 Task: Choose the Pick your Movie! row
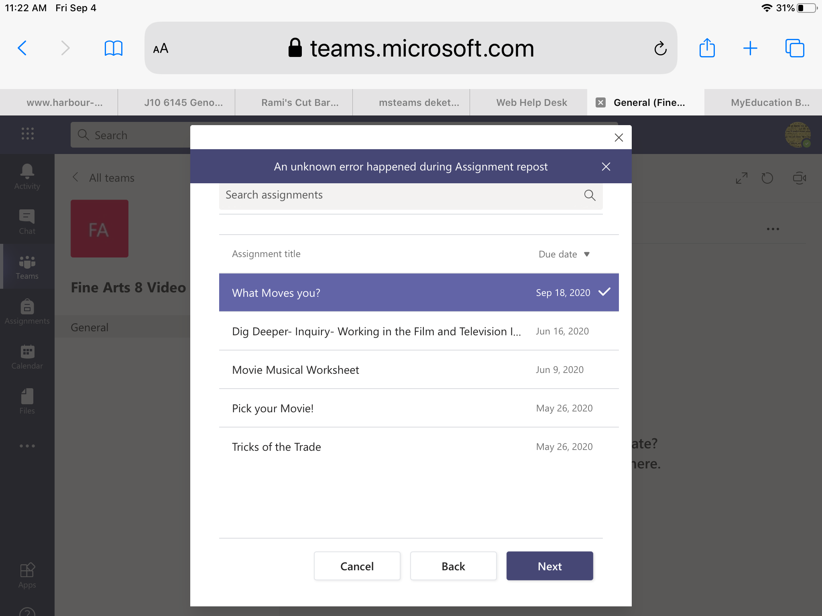coord(418,408)
